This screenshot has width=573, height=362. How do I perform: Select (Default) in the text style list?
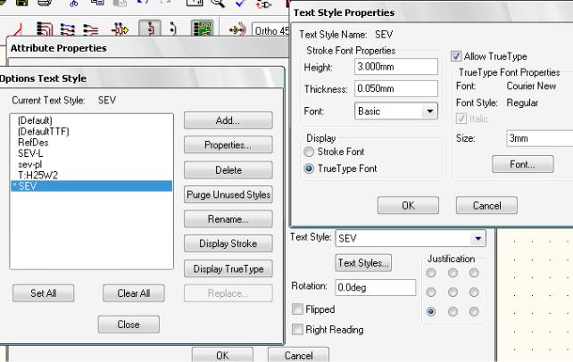tap(91, 120)
